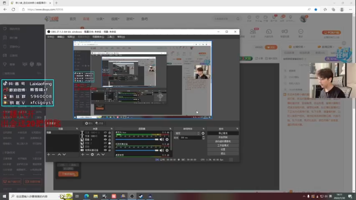Open the 文件 menu in OBS

pos(51,37)
